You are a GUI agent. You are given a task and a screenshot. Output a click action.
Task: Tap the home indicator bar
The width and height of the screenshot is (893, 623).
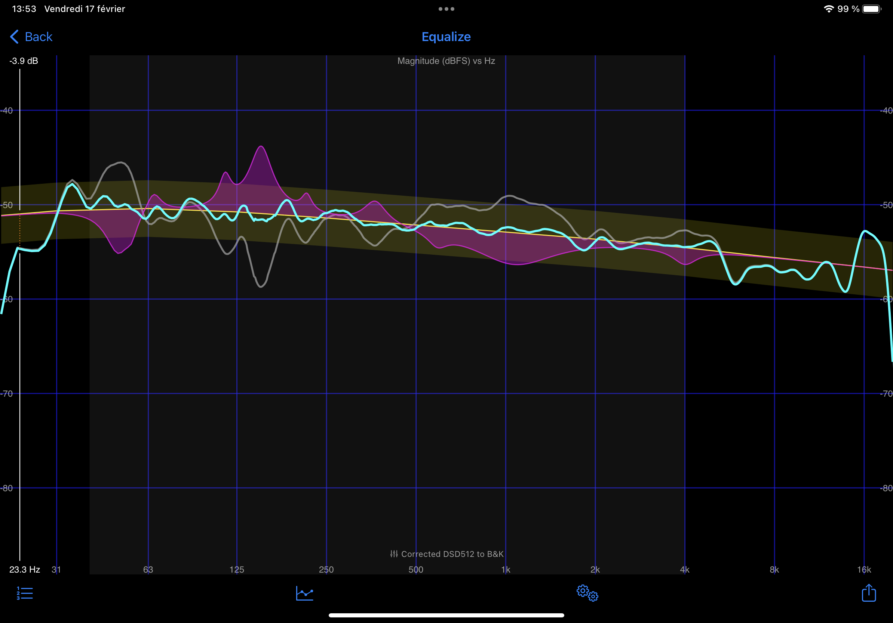coord(446,615)
